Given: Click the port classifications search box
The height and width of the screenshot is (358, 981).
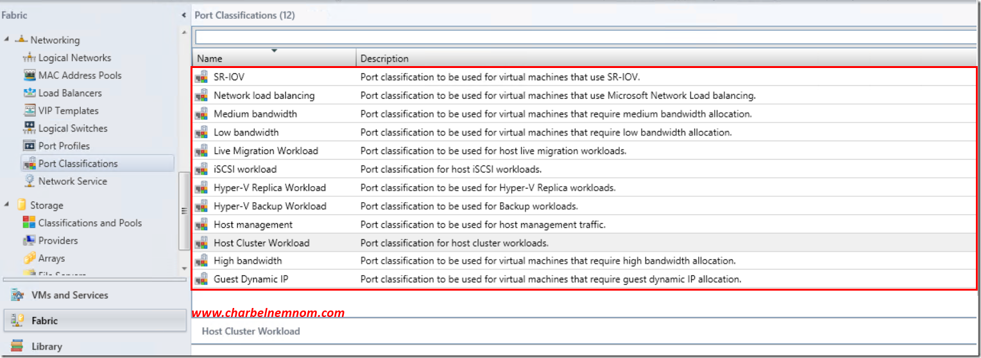Looking at the screenshot, I should pos(587,37).
